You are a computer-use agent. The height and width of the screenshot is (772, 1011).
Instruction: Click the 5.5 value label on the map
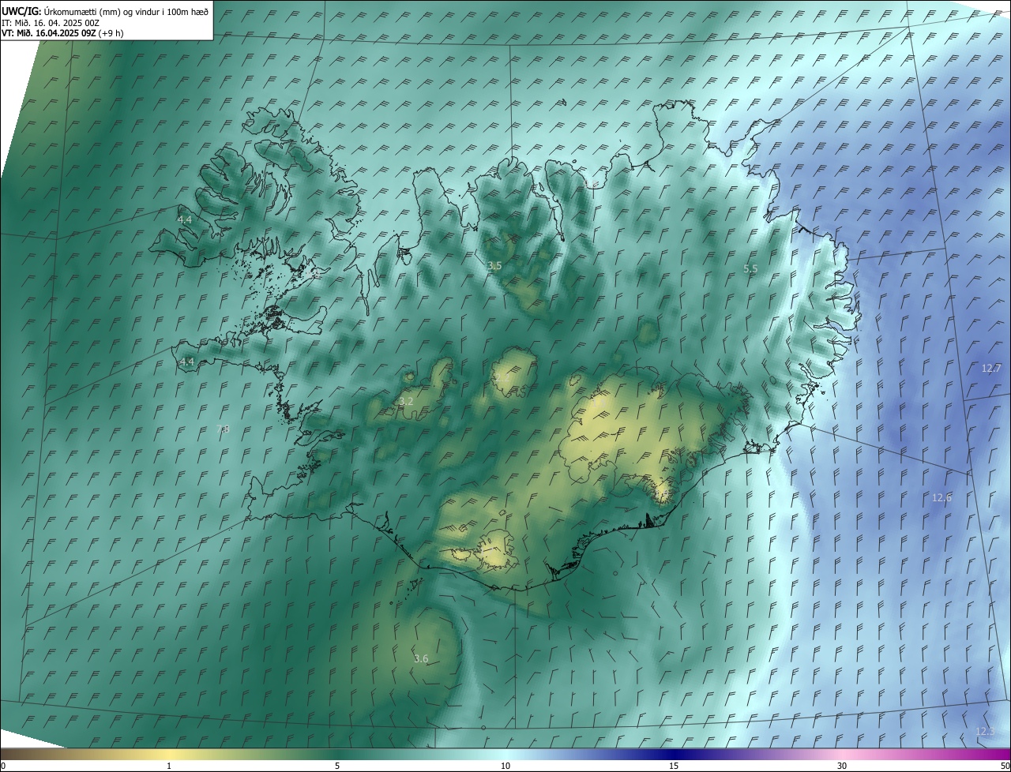tap(750, 269)
